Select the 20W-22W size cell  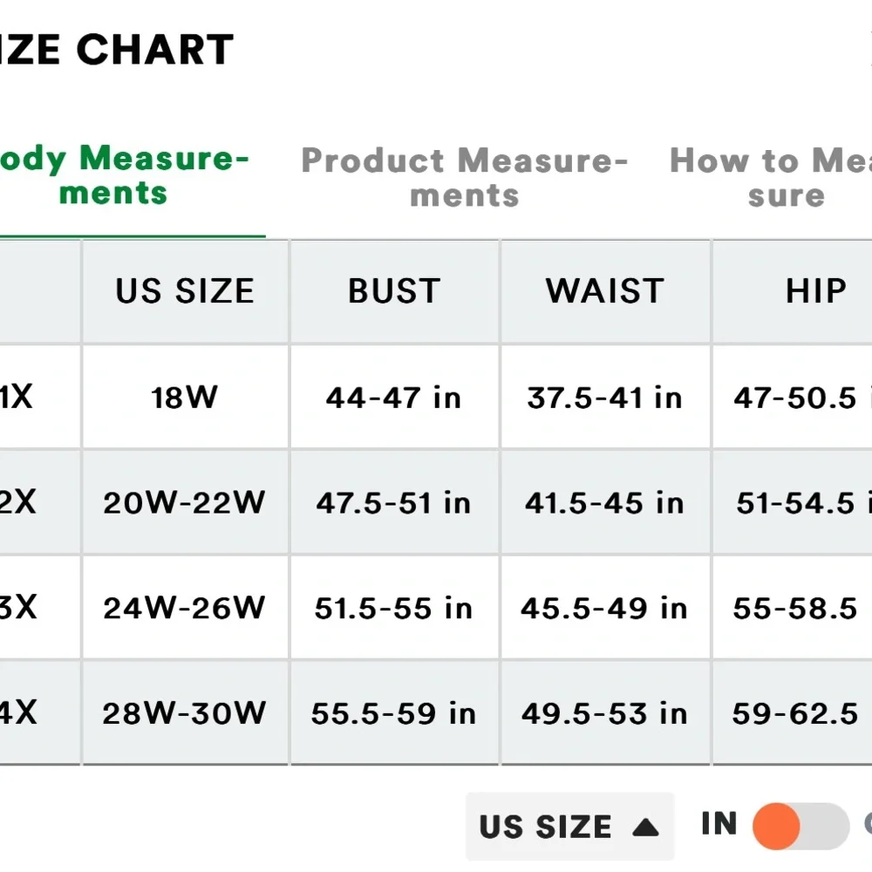pyautogui.click(x=185, y=502)
